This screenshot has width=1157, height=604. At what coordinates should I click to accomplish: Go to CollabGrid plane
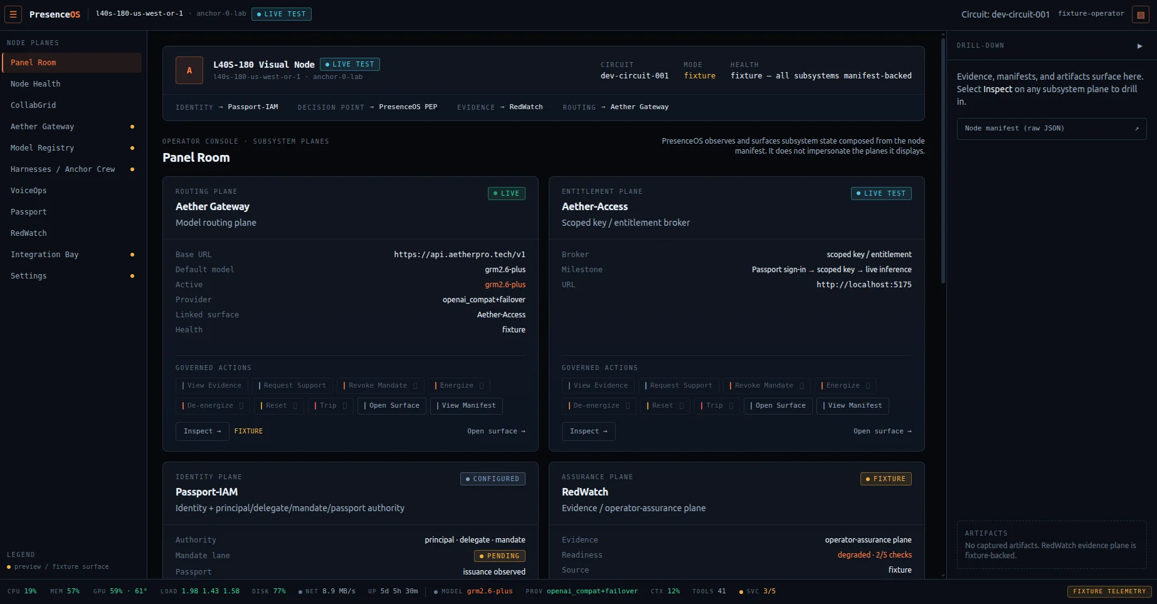point(72,105)
